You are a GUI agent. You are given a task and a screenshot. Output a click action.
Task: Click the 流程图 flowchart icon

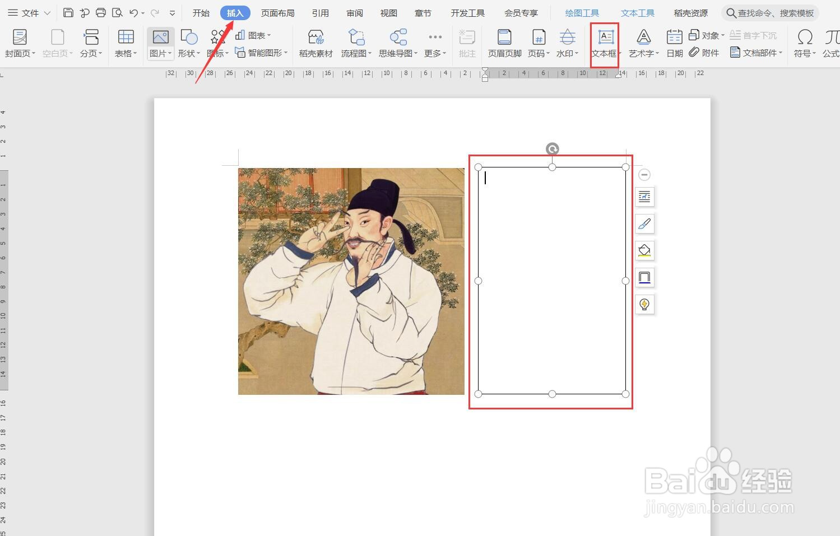pyautogui.click(x=356, y=38)
